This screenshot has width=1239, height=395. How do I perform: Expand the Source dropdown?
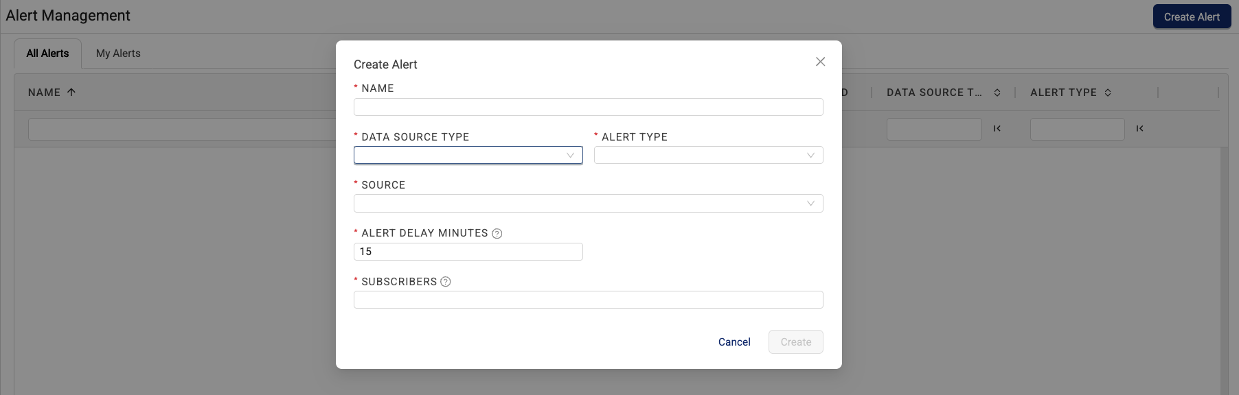point(588,204)
